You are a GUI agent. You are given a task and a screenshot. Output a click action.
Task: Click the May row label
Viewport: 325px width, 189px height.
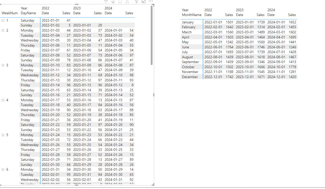[x=185, y=42]
